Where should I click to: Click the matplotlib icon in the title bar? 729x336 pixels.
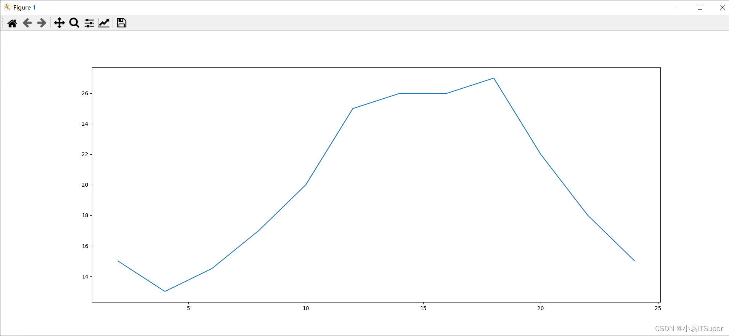coord(7,7)
